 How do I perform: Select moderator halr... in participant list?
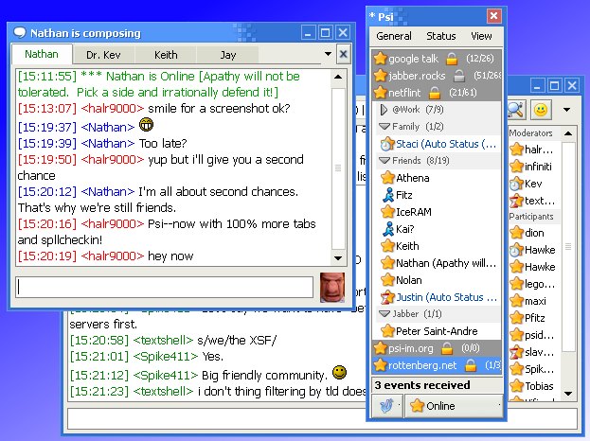pos(534,150)
